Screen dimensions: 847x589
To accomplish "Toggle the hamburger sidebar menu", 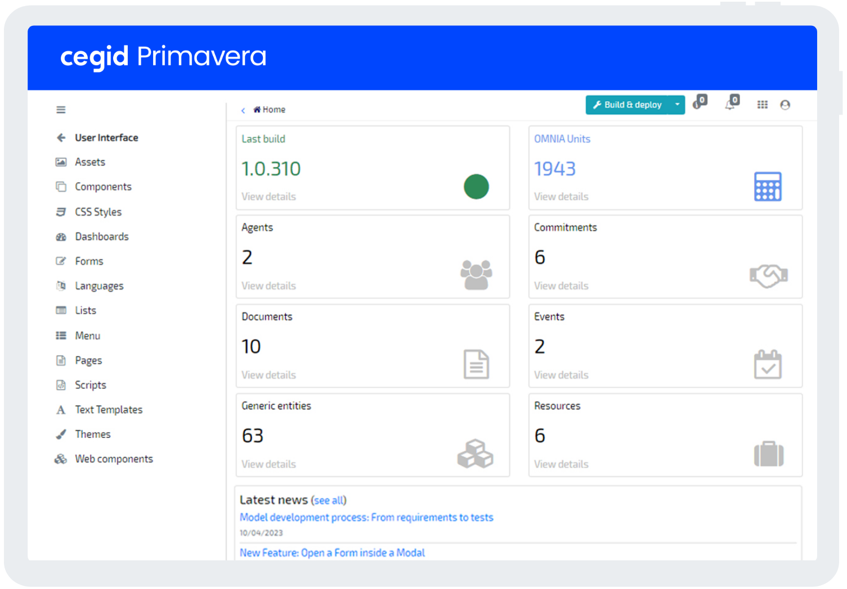I will point(61,110).
